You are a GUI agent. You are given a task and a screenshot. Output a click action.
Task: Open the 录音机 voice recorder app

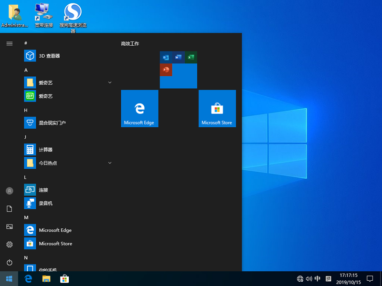(53, 203)
